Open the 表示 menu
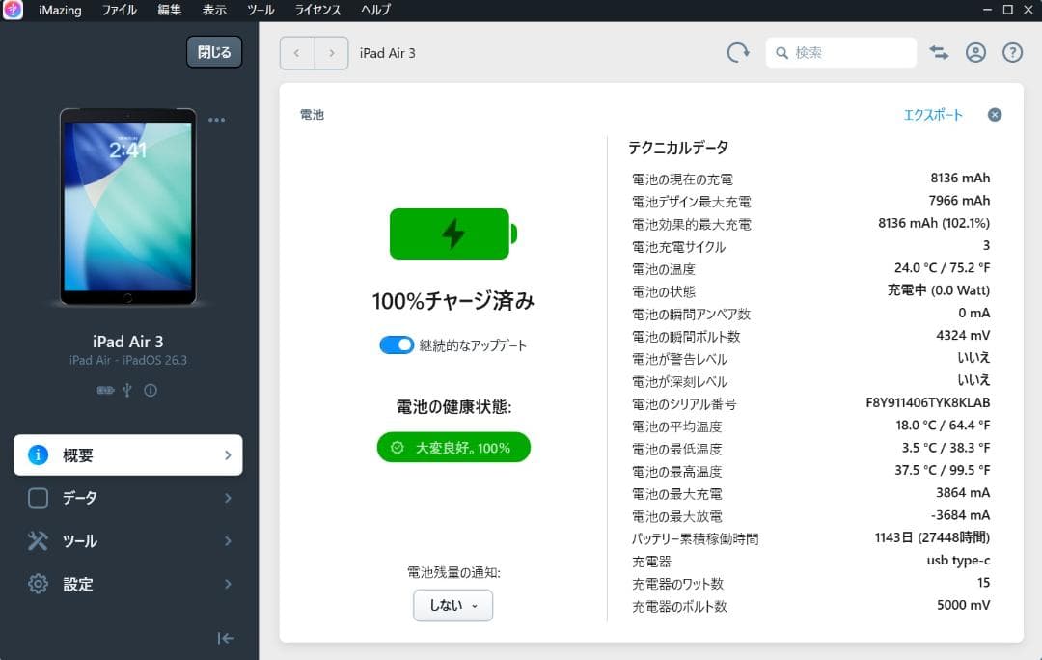Screen dimensions: 1042x660 coord(214,10)
